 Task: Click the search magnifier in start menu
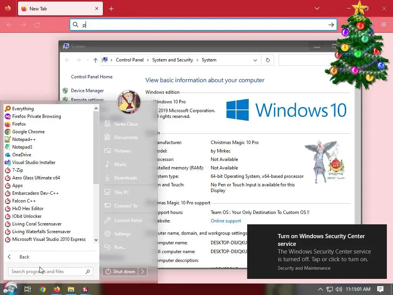[x=88, y=272]
